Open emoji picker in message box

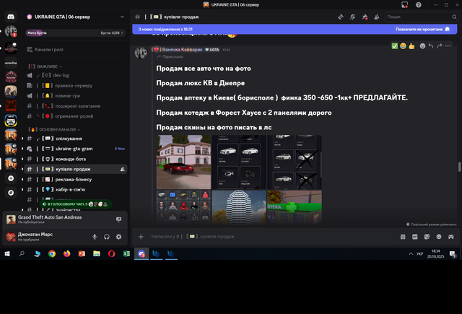click(x=439, y=237)
